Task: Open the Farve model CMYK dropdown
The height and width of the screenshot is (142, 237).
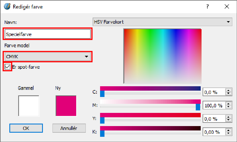Action: point(48,56)
